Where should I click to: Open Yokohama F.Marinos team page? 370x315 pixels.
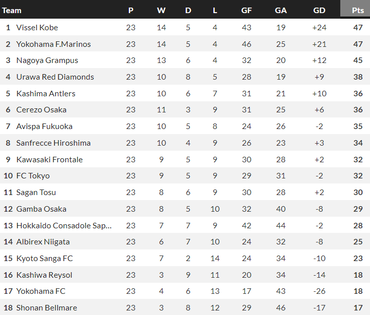[x=53, y=44]
